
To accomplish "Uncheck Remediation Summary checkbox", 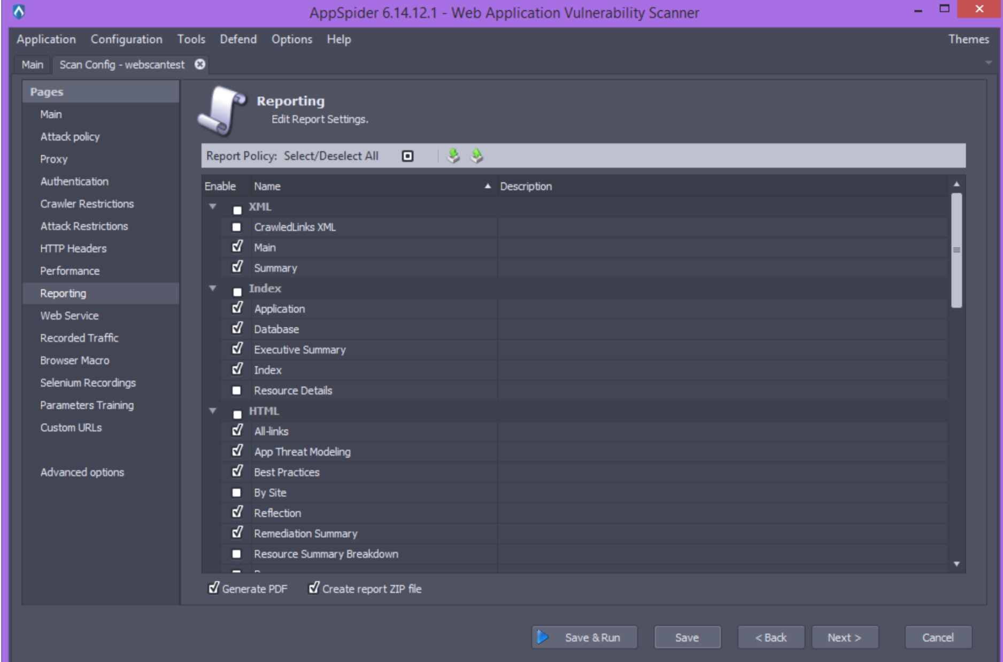I will point(237,533).
